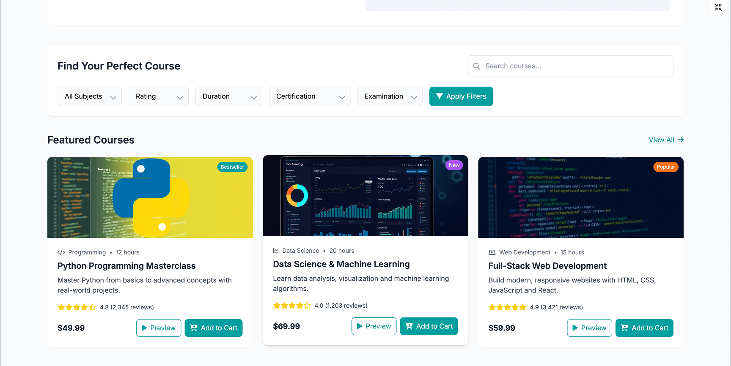
Task: Open the All Subjects dropdown
Action: pyautogui.click(x=90, y=96)
